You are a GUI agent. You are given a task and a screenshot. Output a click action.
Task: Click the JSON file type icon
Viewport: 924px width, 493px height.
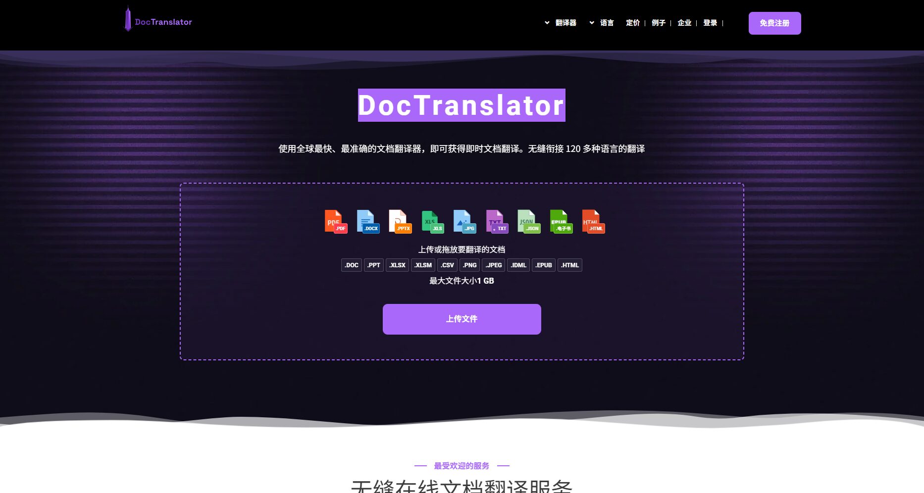[529, 221]
